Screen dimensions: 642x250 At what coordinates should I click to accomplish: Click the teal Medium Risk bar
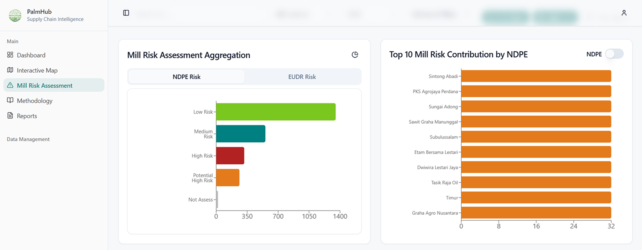click(x=241, y=134)
